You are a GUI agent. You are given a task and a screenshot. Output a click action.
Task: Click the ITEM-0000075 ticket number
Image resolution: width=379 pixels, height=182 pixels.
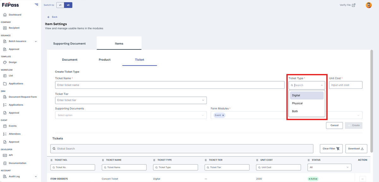click(x=59, y=179)
